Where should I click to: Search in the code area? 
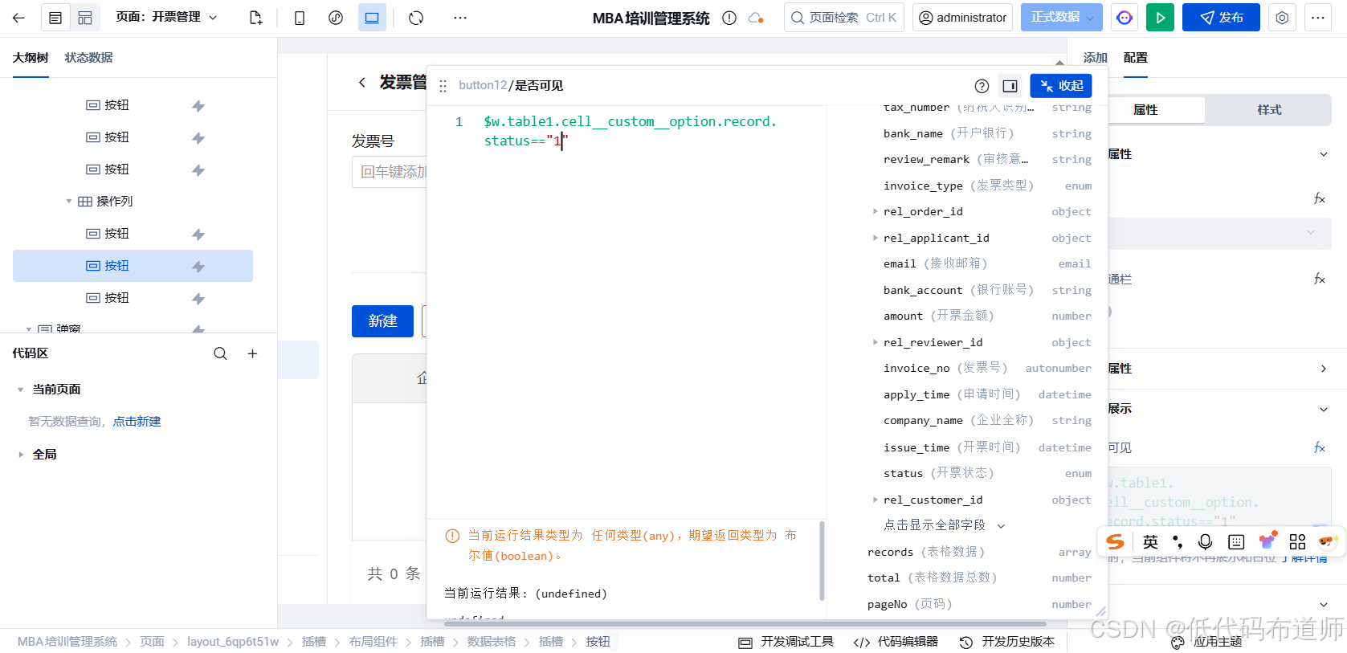220,353
